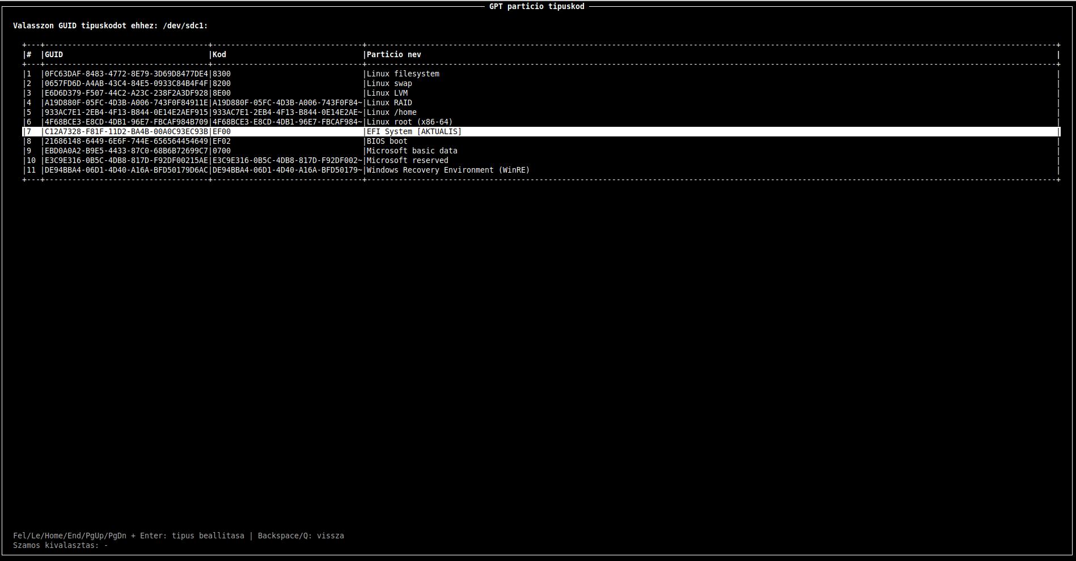Click the Szamos kivalasztas input line
This screenshot has height=561, width=1076.
(x=61, y=545)
